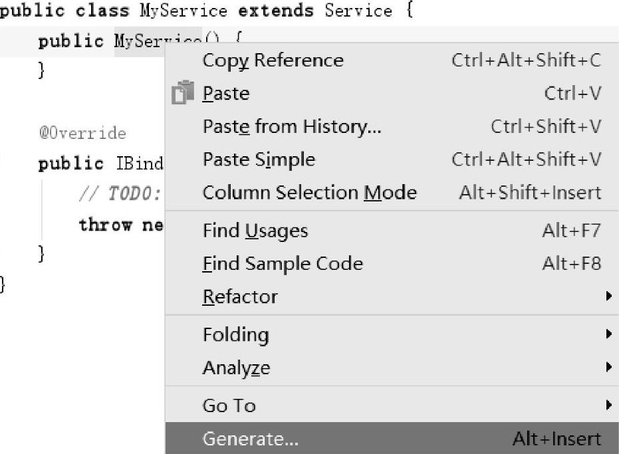Screen dimensions: 619x454
Task: Click the Paste clipboard icon
Action: [183, 93]
